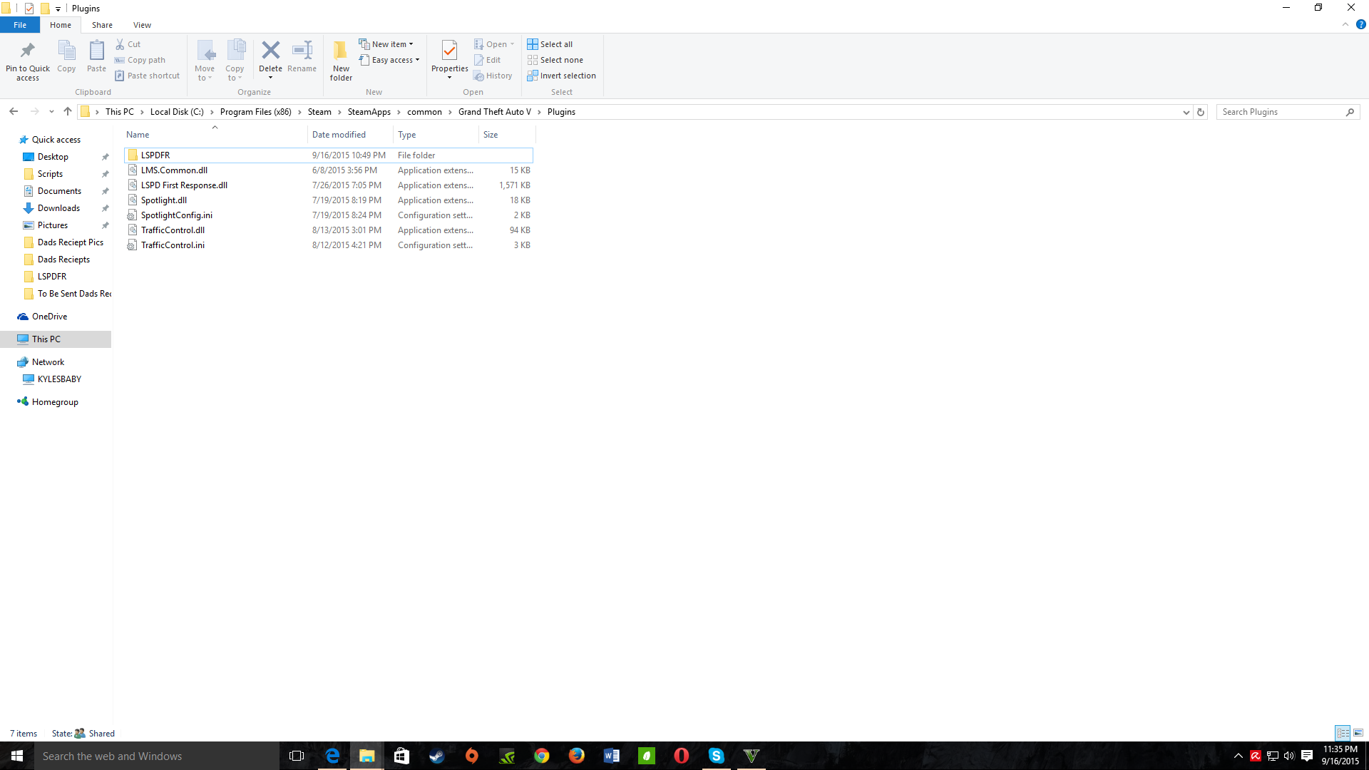Sort files by Date modified column
Image resolution: width=1369 pixels, height=770 pixels.
pos(339,135)
